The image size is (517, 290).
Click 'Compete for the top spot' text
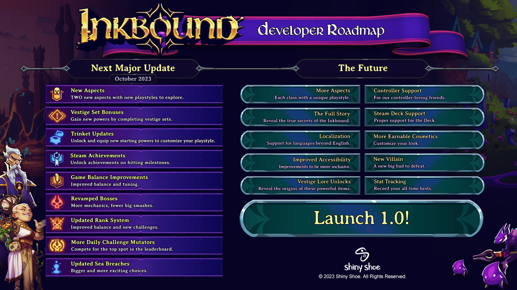point(122,249)
